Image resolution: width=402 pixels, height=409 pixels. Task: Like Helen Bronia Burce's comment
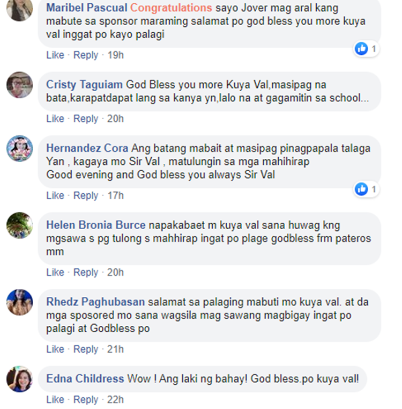coord(55,272)
